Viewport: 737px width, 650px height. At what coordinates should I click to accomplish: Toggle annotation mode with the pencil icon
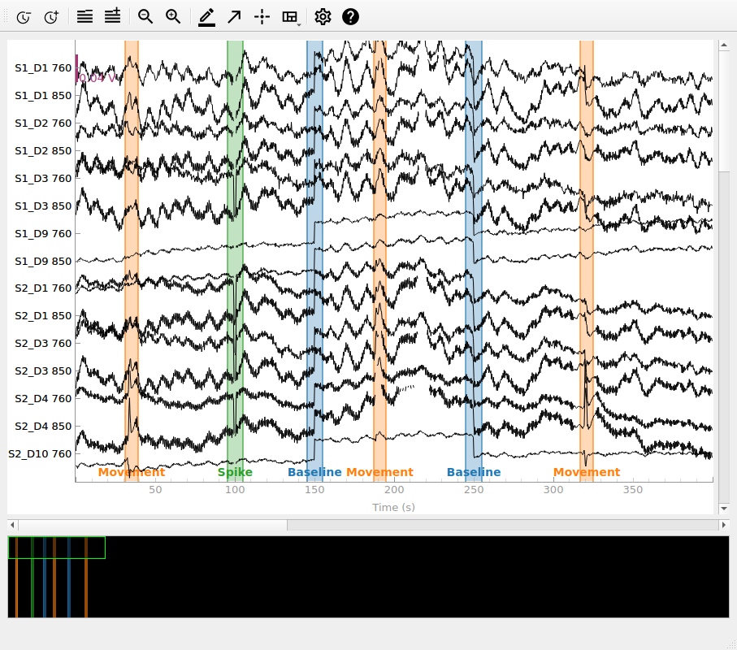tap(206, 16)
